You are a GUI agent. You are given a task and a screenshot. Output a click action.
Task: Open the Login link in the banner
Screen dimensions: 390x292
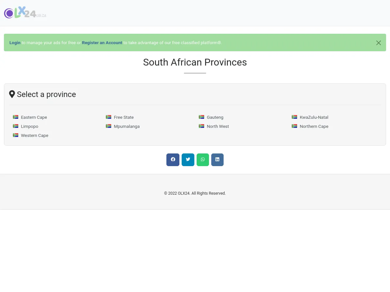15,43
